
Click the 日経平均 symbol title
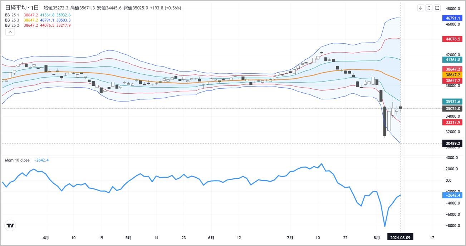point(16,8)
